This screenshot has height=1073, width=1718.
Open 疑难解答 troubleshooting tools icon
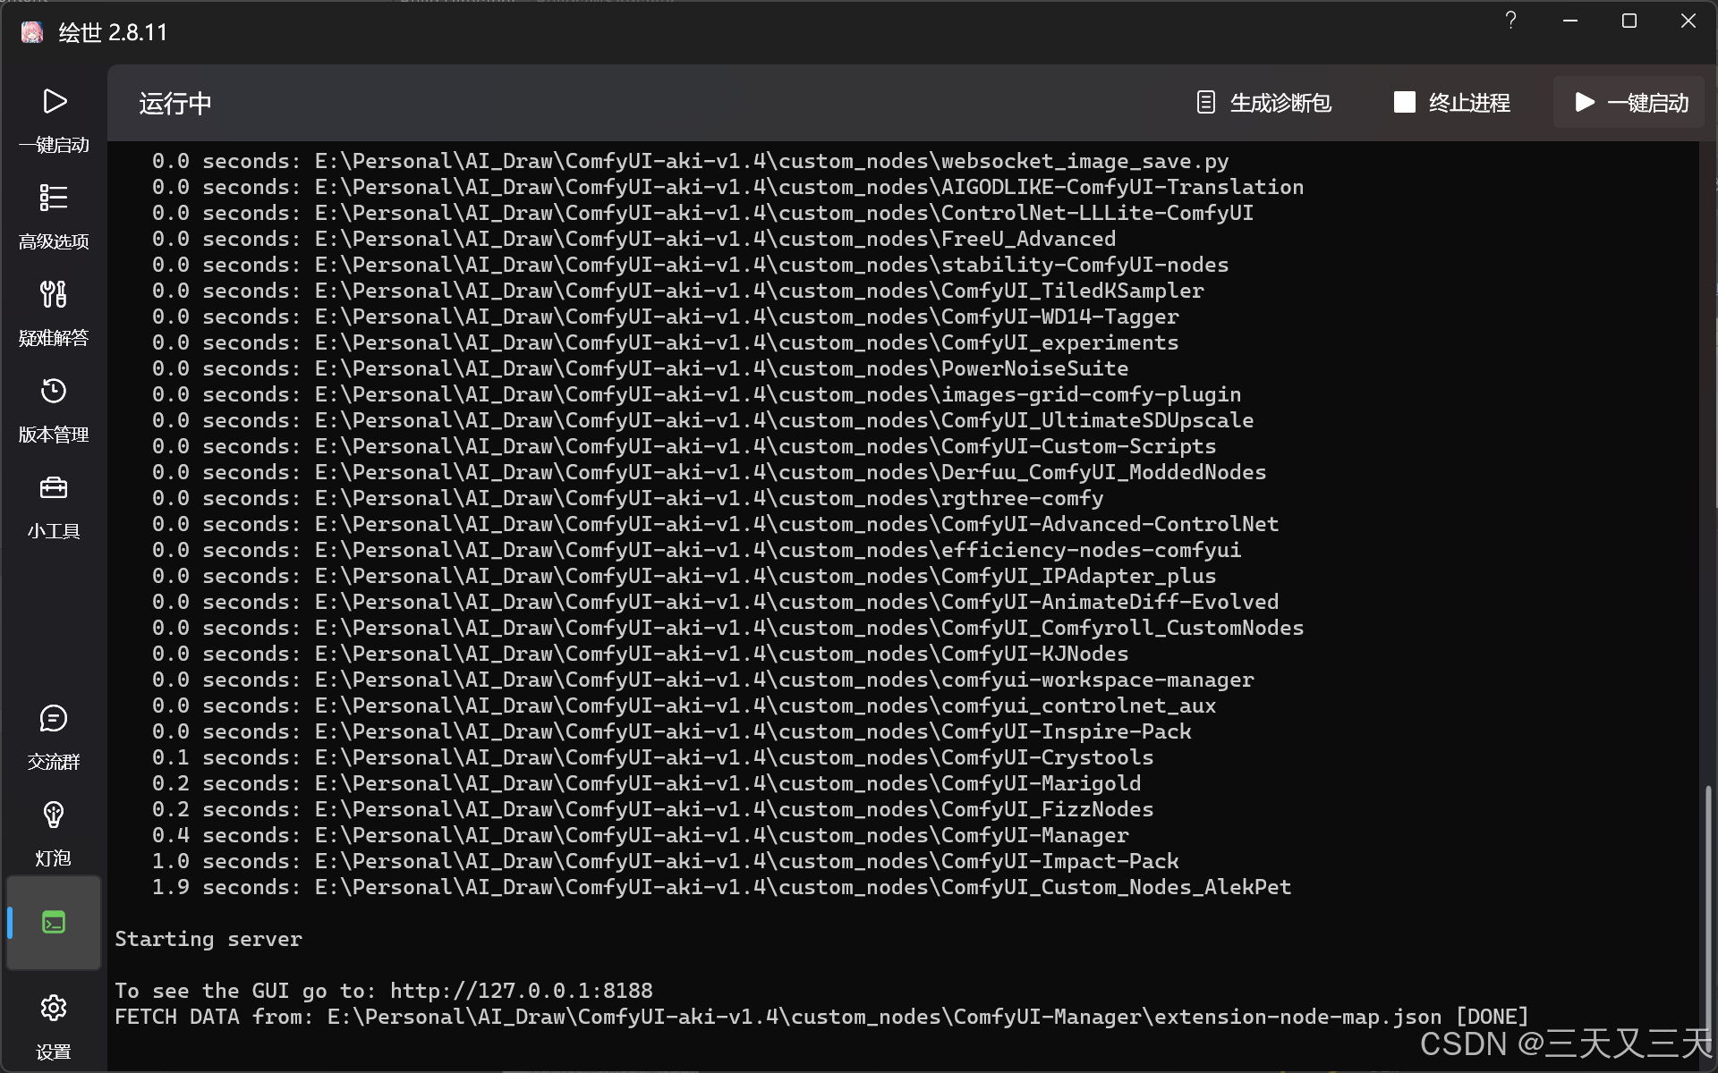click(x=54, y=294)
